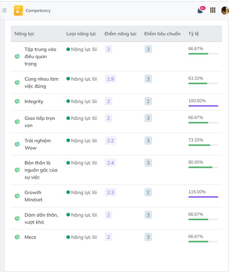Click pie chart icon beside Mece

tap(17, 237)
